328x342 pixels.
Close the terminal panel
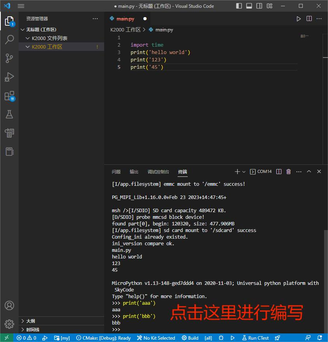[x=319, y=171]
